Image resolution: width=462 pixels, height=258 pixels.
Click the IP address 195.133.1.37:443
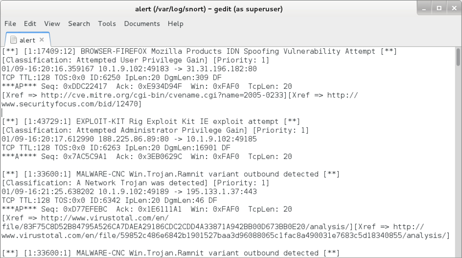(222, 192)
